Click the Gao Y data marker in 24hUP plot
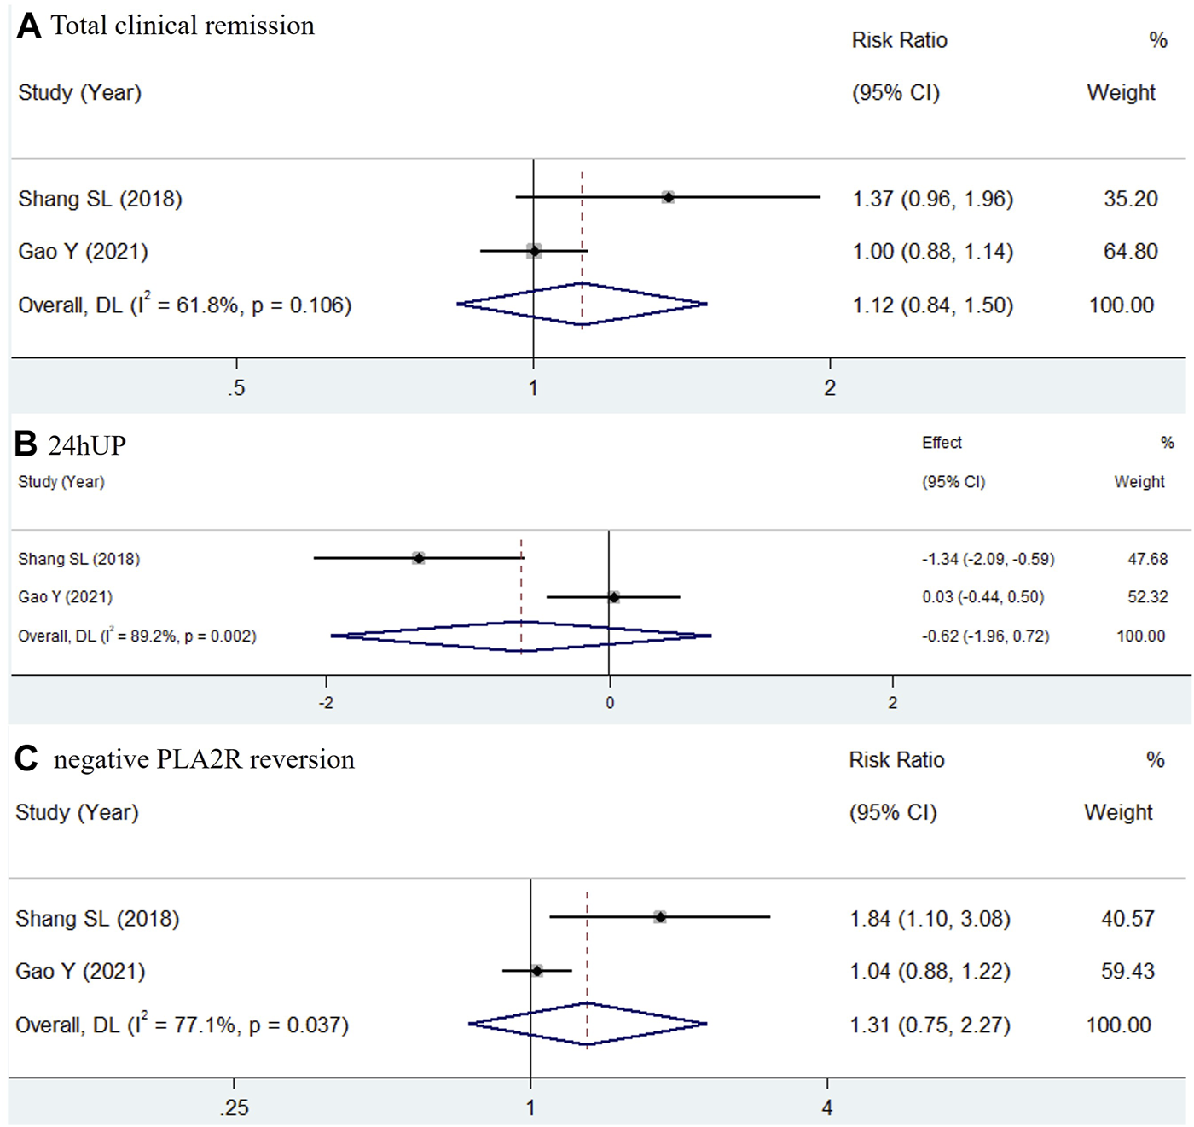 (x=614, y=597)
